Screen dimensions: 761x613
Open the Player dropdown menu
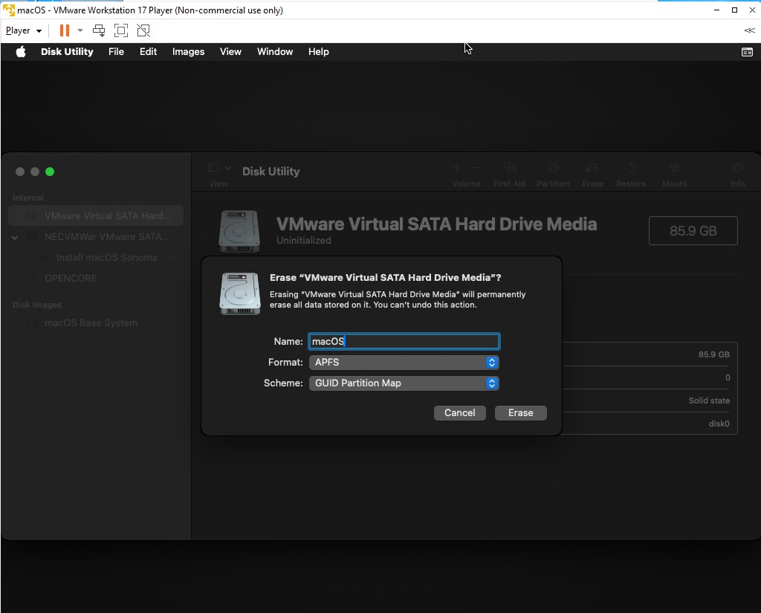(23, 30)
